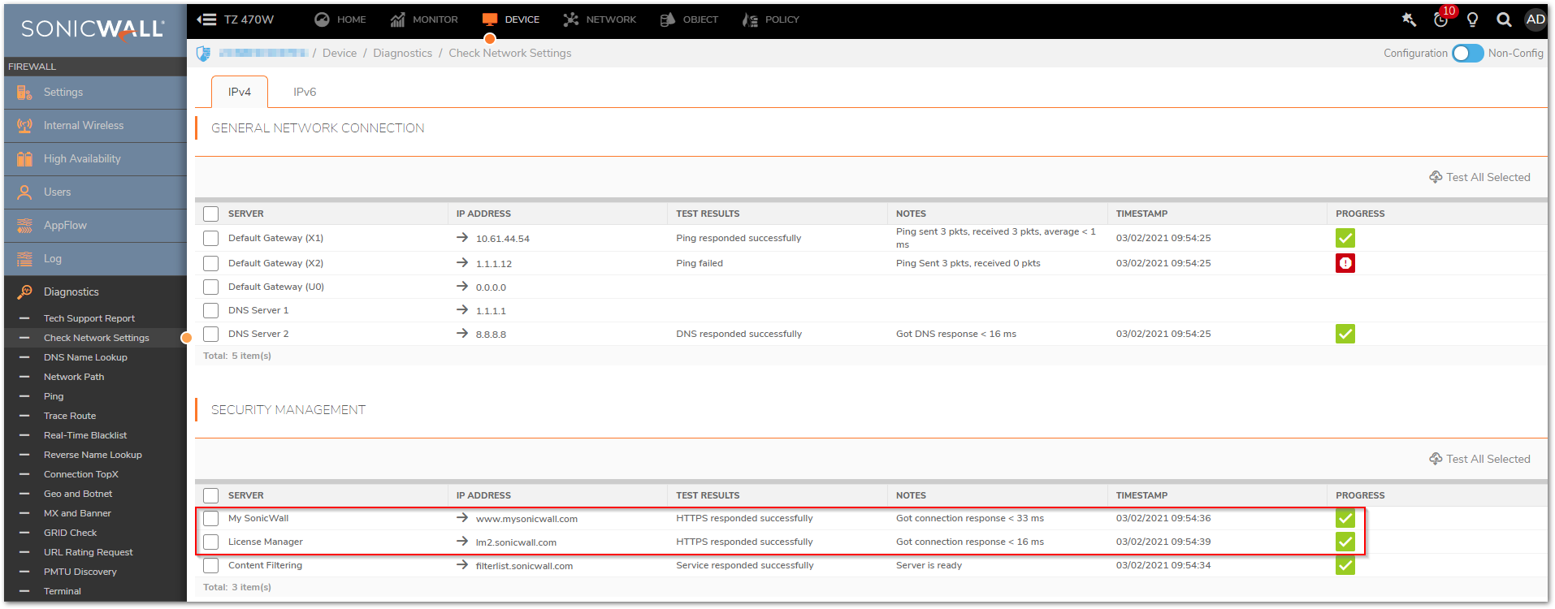The height and width of the screenshot is (609, 1555).
Task: Click the shield icon in breadcrumb
Action: [203, 54]
